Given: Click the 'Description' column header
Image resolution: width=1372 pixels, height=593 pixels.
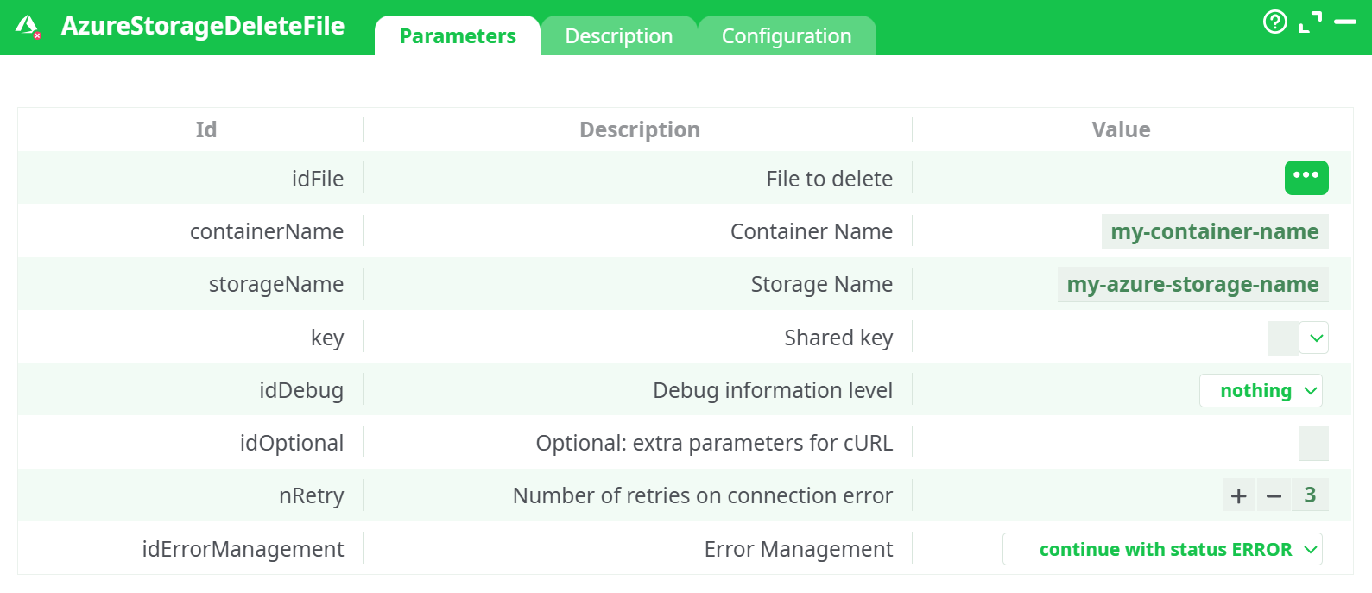Looking at the screenshot, I should point(640,129).
